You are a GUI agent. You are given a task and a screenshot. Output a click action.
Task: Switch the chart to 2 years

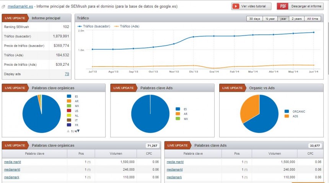pyautogui.click(x=297, y=19)
